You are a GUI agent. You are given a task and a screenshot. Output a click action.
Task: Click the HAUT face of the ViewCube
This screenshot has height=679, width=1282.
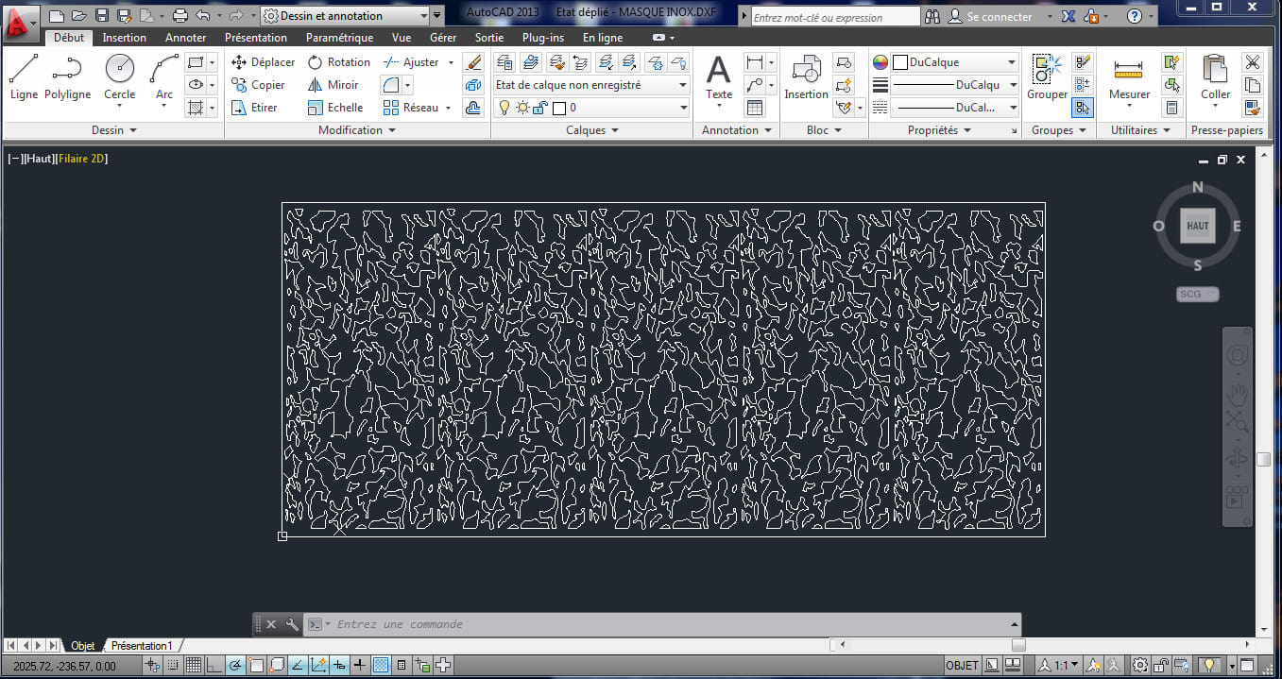[x=1197, y=226]
